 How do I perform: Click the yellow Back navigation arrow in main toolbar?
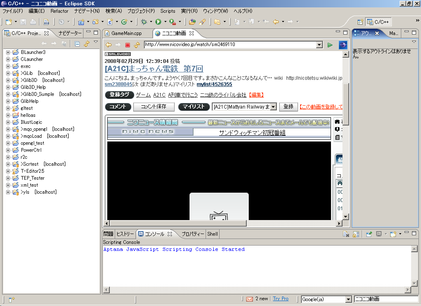(276, 22)
